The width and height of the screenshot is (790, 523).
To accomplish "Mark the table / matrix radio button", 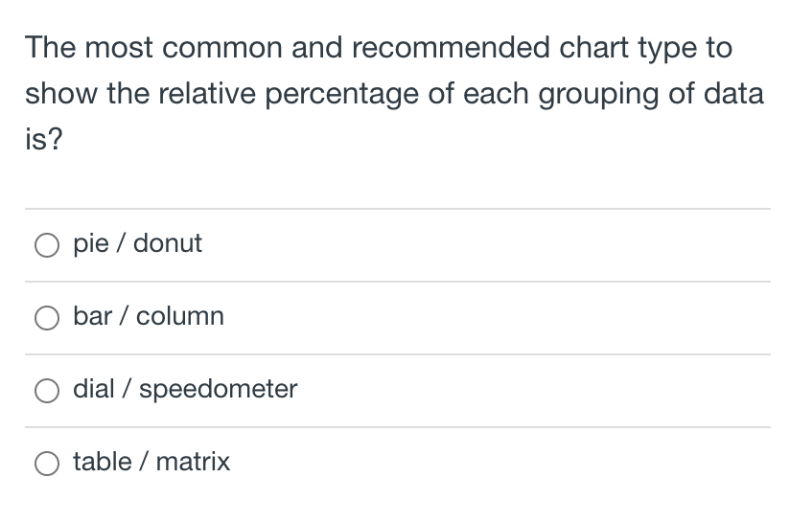I will 49,464.
